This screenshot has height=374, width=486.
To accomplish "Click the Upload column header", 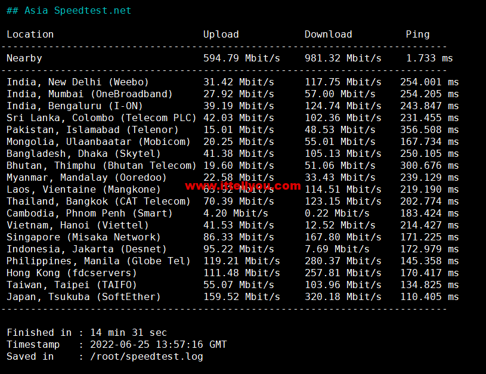I will [221, 35].
